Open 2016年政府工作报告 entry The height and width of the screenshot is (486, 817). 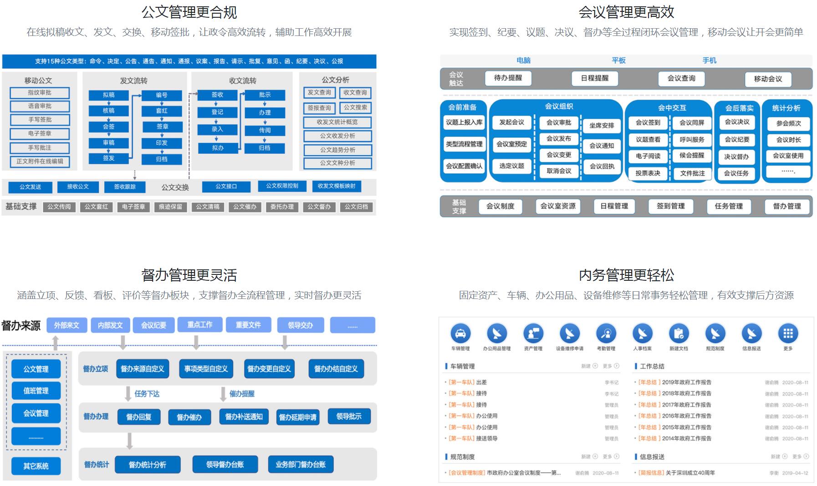coord(686,416)
